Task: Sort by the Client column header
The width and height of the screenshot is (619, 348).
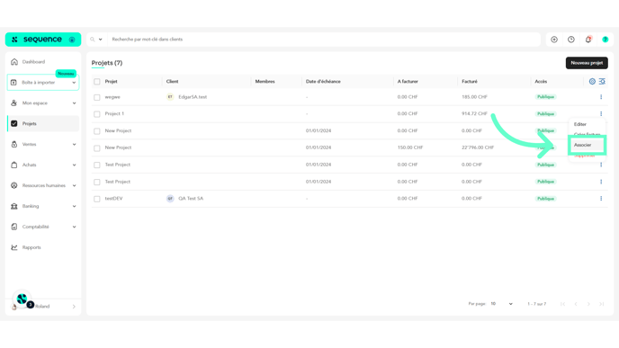Action: [172, 81]
